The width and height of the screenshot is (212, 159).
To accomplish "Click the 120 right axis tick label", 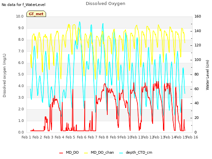I will (198, 45).
